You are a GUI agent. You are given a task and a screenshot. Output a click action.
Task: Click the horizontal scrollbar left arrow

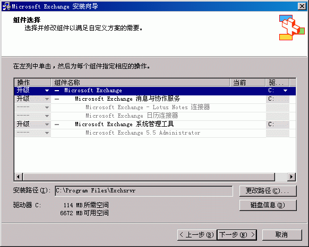point(19,177)
